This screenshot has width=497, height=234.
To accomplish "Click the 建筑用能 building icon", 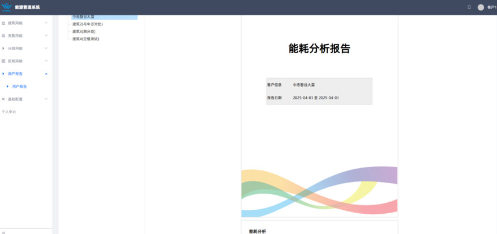I will tap(3, 23).
